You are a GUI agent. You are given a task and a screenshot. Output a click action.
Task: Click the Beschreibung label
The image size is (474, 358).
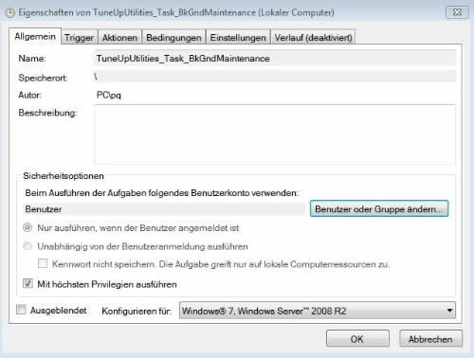(x=47, y=113)
